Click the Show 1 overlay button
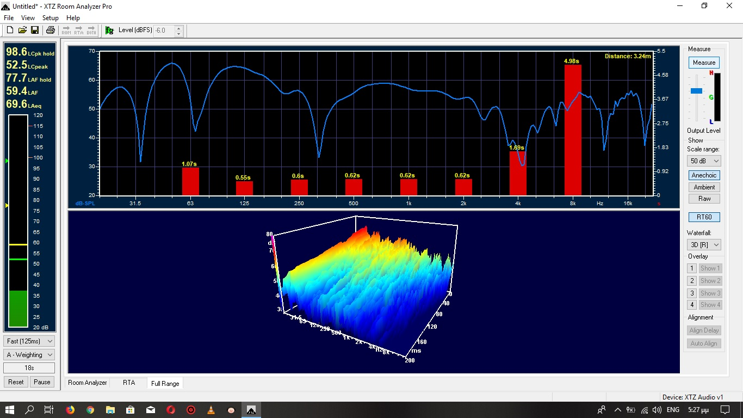Viewport: 743px width, 418px height. [x=710, y=268]
